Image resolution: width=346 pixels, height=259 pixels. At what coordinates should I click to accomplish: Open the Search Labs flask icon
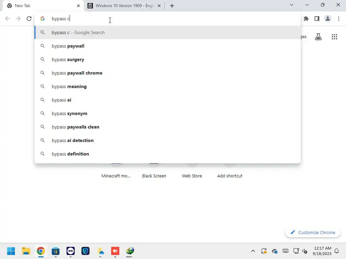tap(318, 36)
